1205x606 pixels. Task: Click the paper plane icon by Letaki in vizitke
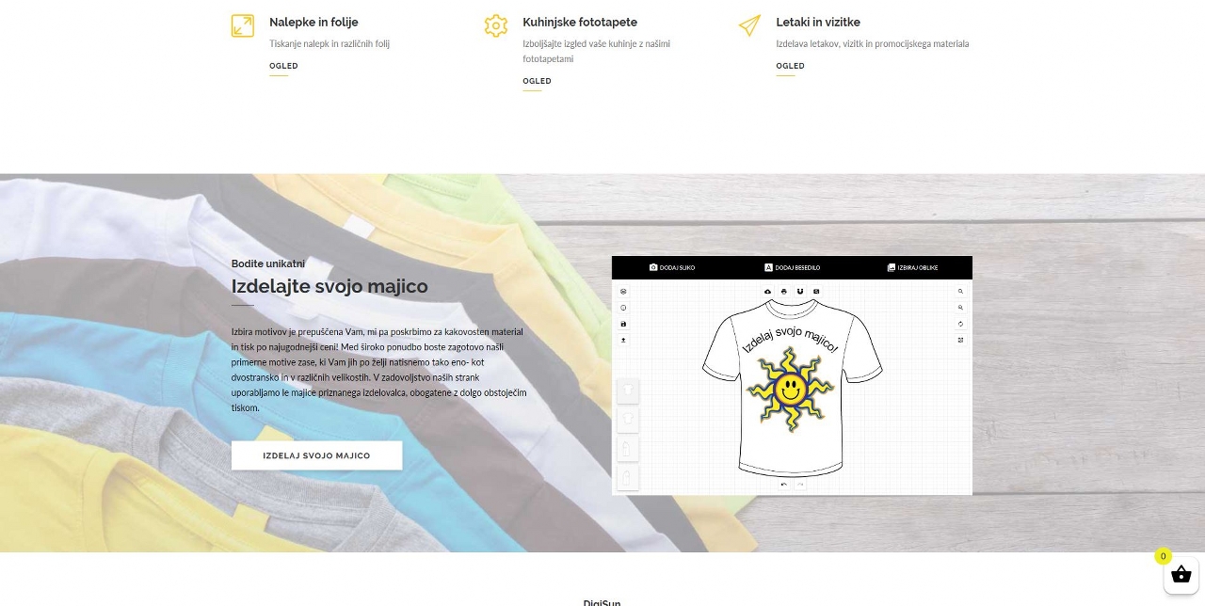pyautogui.click(x=749, y=25)
